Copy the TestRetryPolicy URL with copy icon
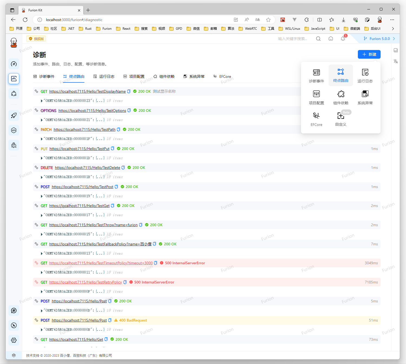 pos(125,282)
